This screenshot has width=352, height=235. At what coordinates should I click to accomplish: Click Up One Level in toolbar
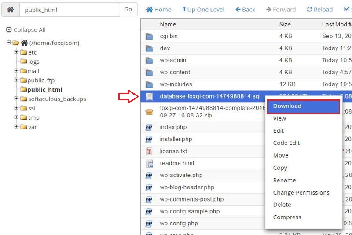point(203,10)
